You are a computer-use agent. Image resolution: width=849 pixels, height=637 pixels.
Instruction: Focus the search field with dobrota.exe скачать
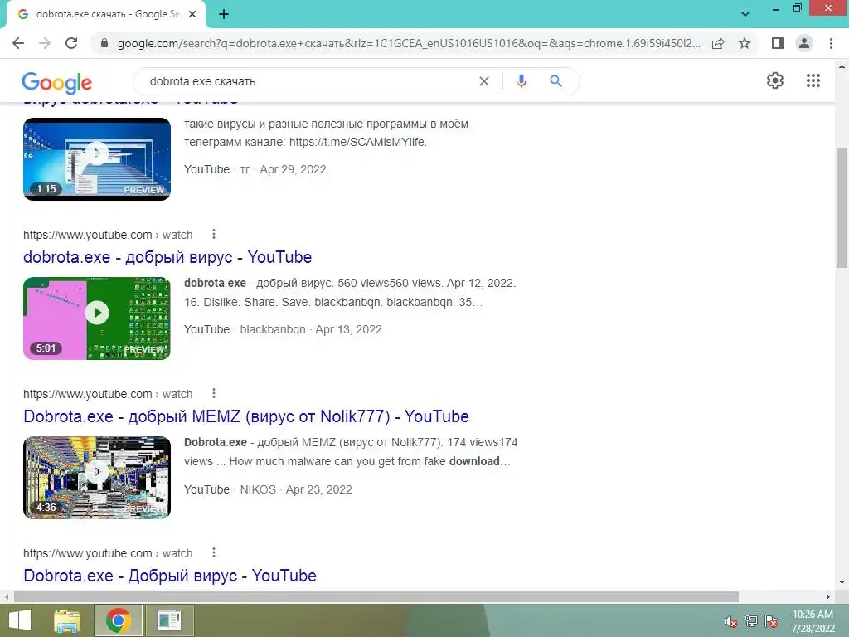308,81
